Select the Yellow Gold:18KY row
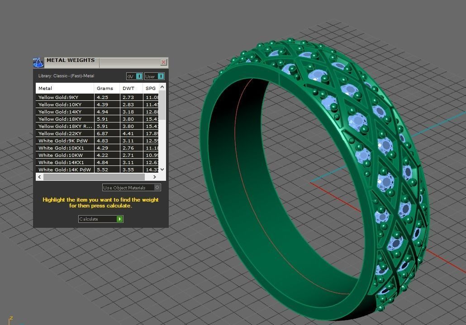The width and height of the screenshot is (466, 325). pos(97,119)
